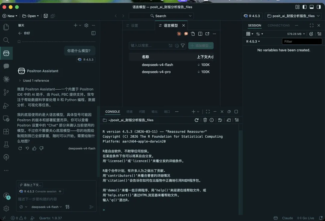Show console information icon
Screen dimensions: 325x221
pyautogui.click(x=212, y=120)
